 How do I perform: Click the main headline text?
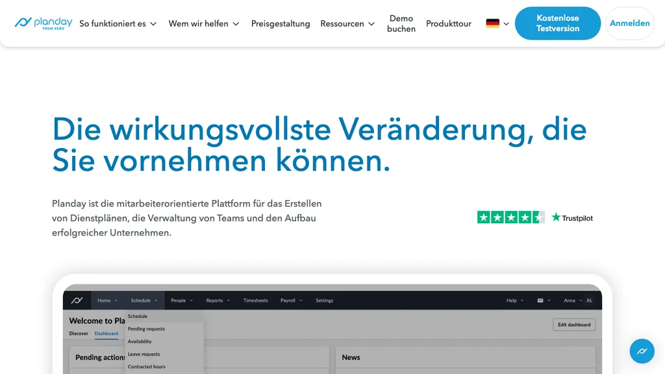pos(319,145)
